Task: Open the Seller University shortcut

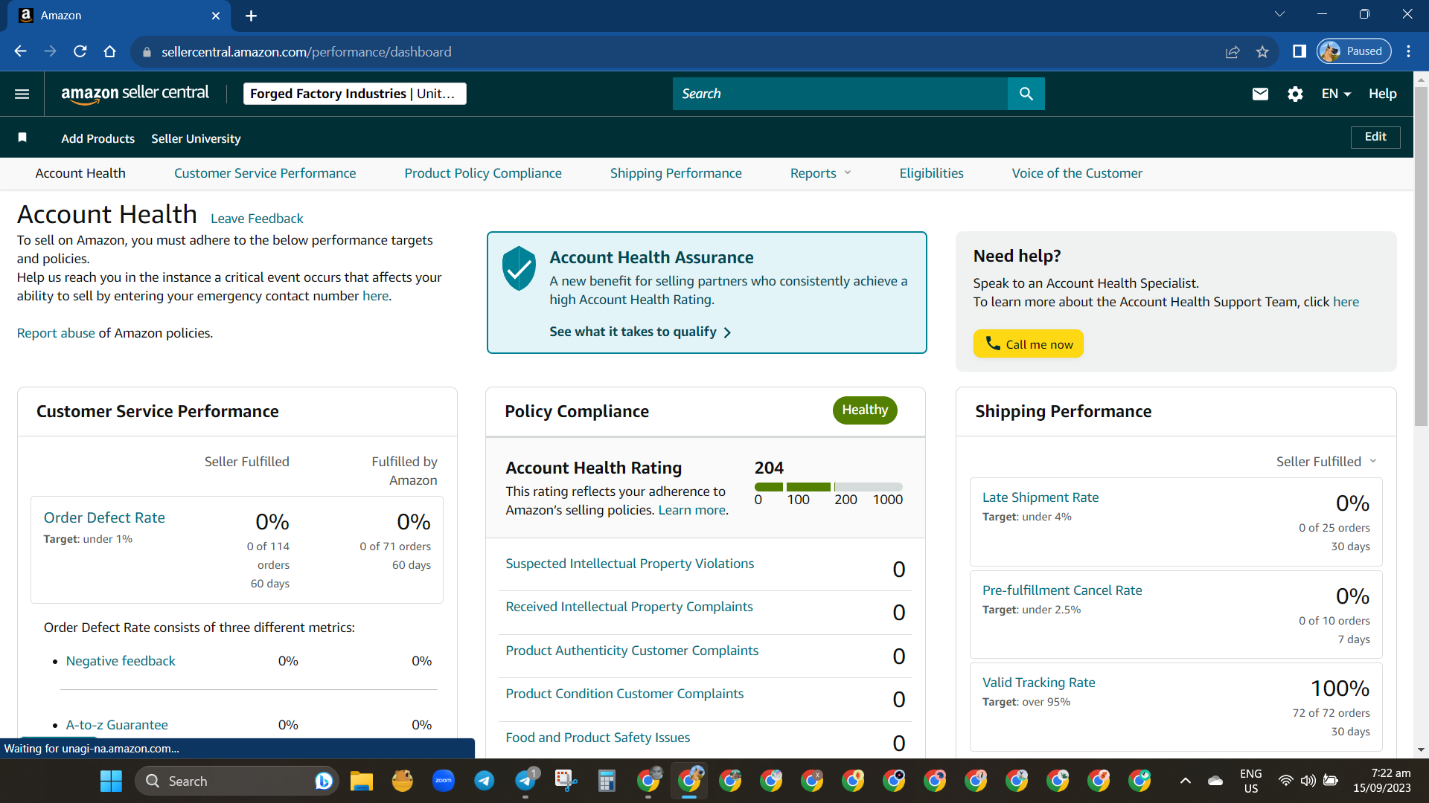Action: coord(196,138)
